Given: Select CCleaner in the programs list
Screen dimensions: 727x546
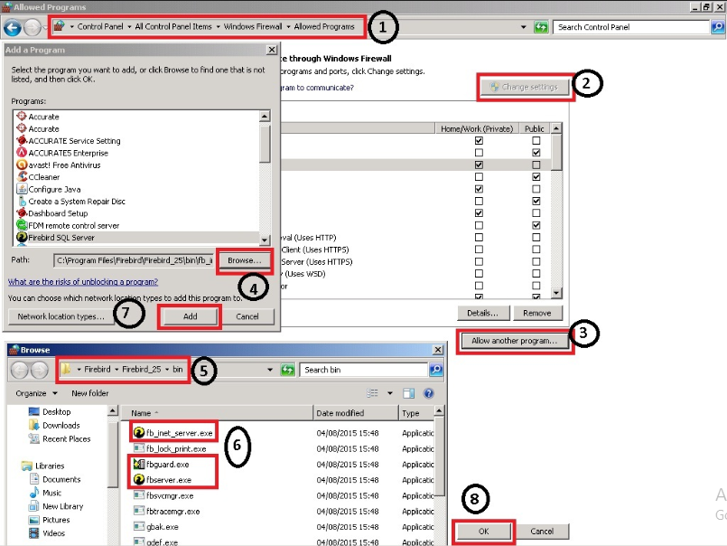Looking at the screenshot, I should coord(44,177).
